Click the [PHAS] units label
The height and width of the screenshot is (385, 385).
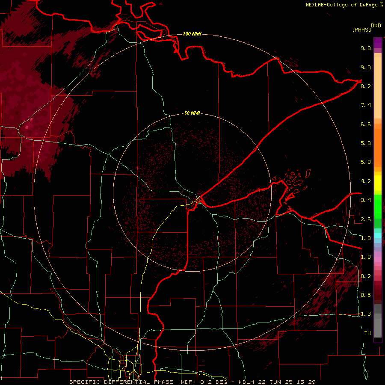coord(361,30)
